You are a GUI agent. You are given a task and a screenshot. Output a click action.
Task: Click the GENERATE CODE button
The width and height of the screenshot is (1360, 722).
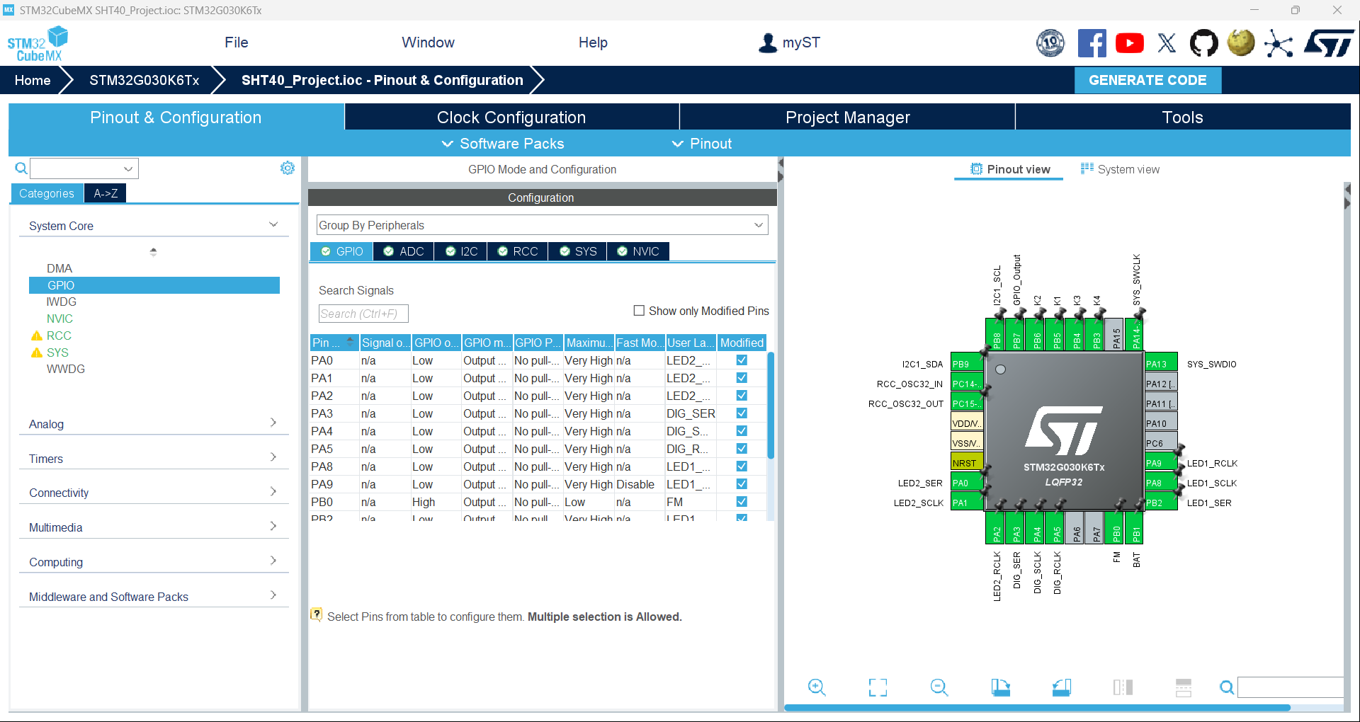pyautogui.click(x=1147, y=80)
